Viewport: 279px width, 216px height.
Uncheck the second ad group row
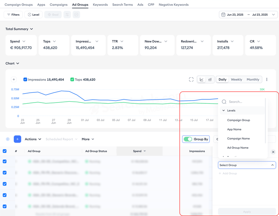(4, 173)
